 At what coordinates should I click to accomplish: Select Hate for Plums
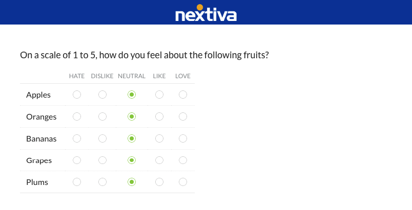[x=77, y=182]
